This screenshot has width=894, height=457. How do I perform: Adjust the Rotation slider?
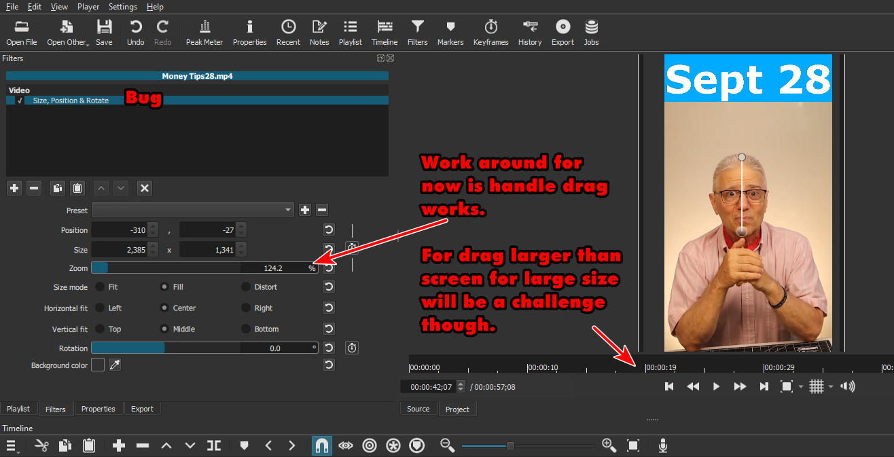point(204,348)
